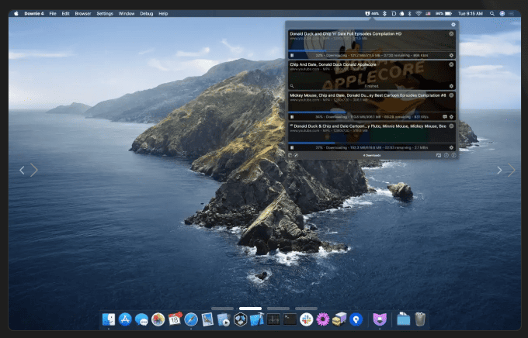This screenshot has height=338, width=528.
Task: Open gear options for 'Donald Applecore' download
Action: 451,86
